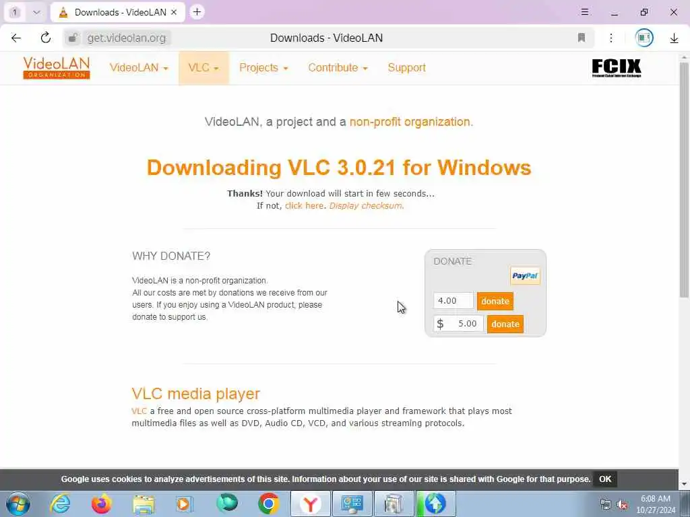
Task: Expand the VideoLAN navigation dropdown
Action: pos(139,68)
